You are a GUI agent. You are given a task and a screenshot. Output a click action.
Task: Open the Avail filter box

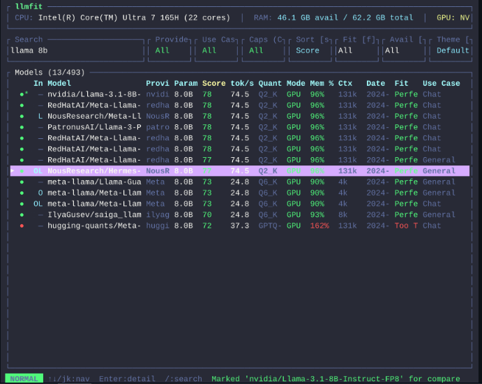click(404, 50)
